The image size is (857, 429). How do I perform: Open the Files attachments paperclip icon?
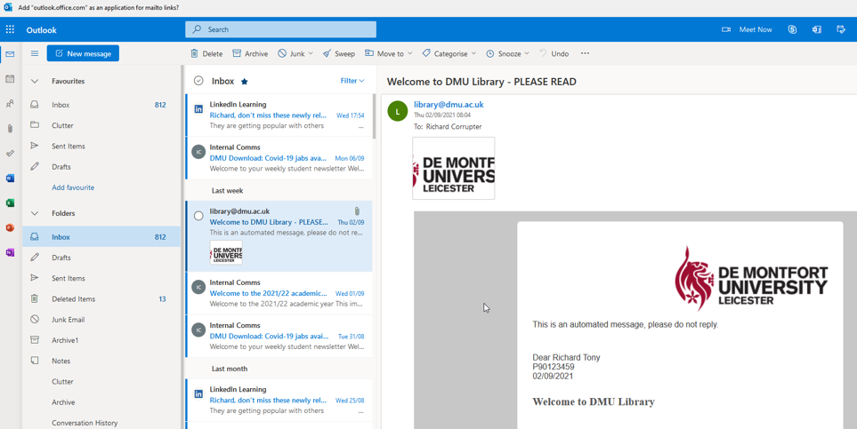10,129
